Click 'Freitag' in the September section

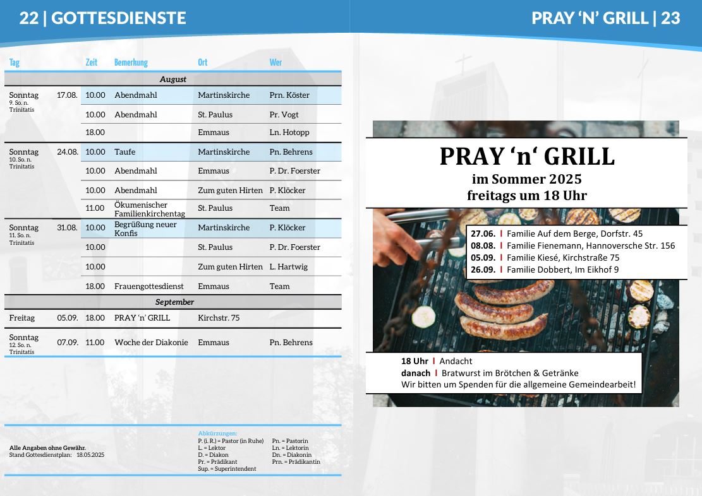tap(21, 318)
